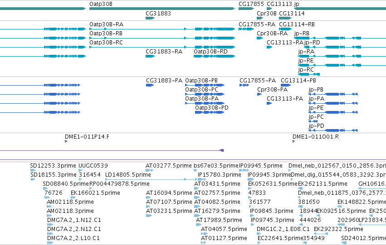Click the UUGC0539 feature label

tap(93, 166)
